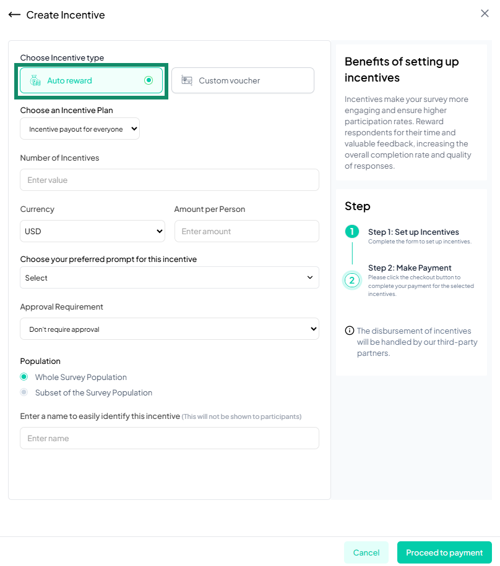The image size is (500, 566).
Task: Click the back arrow next to Create Incentive
Action: point(14,14)
